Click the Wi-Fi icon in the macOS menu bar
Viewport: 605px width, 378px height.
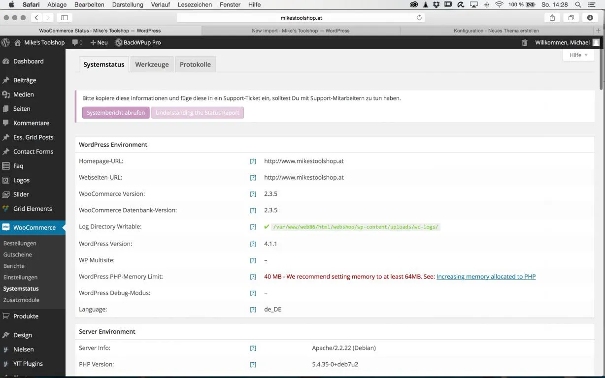click(x=500, y=4)
